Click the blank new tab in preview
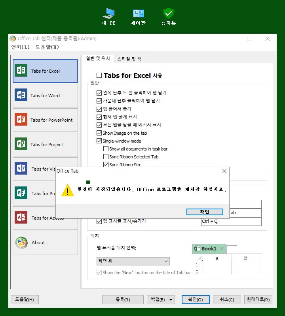This screenshot has width=285, height=316. click(232, 250)
